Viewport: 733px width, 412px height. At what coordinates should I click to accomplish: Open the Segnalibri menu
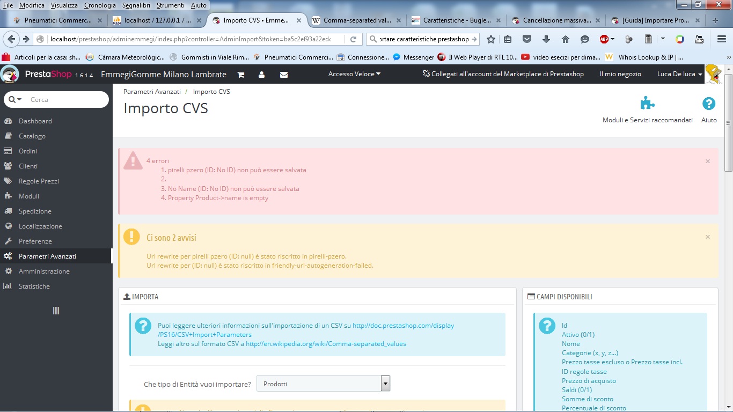point(136,5)
